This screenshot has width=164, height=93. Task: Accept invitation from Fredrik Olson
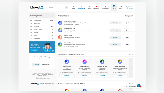point(115,44)
